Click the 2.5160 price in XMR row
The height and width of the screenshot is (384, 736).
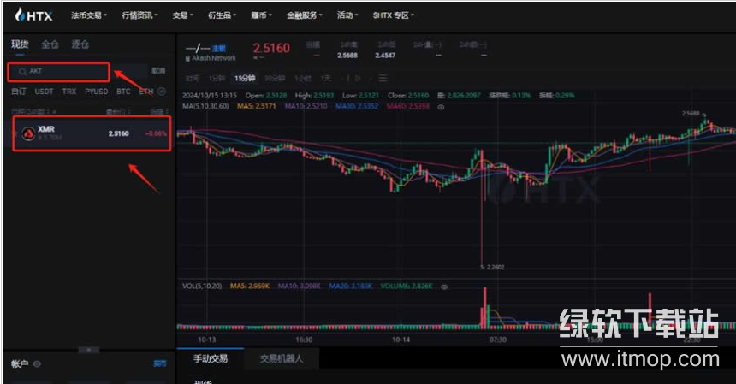click(x=118, y=133)
